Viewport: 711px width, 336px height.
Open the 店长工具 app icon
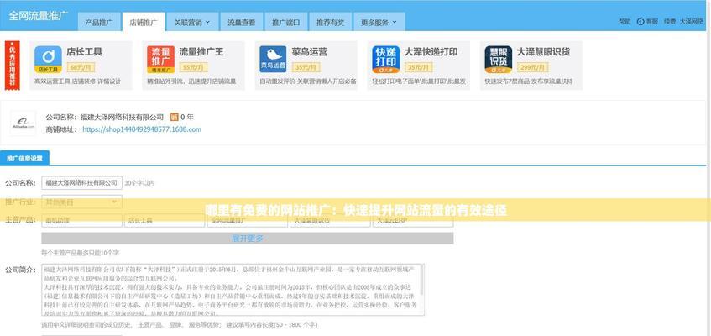[x=48, y=60]
